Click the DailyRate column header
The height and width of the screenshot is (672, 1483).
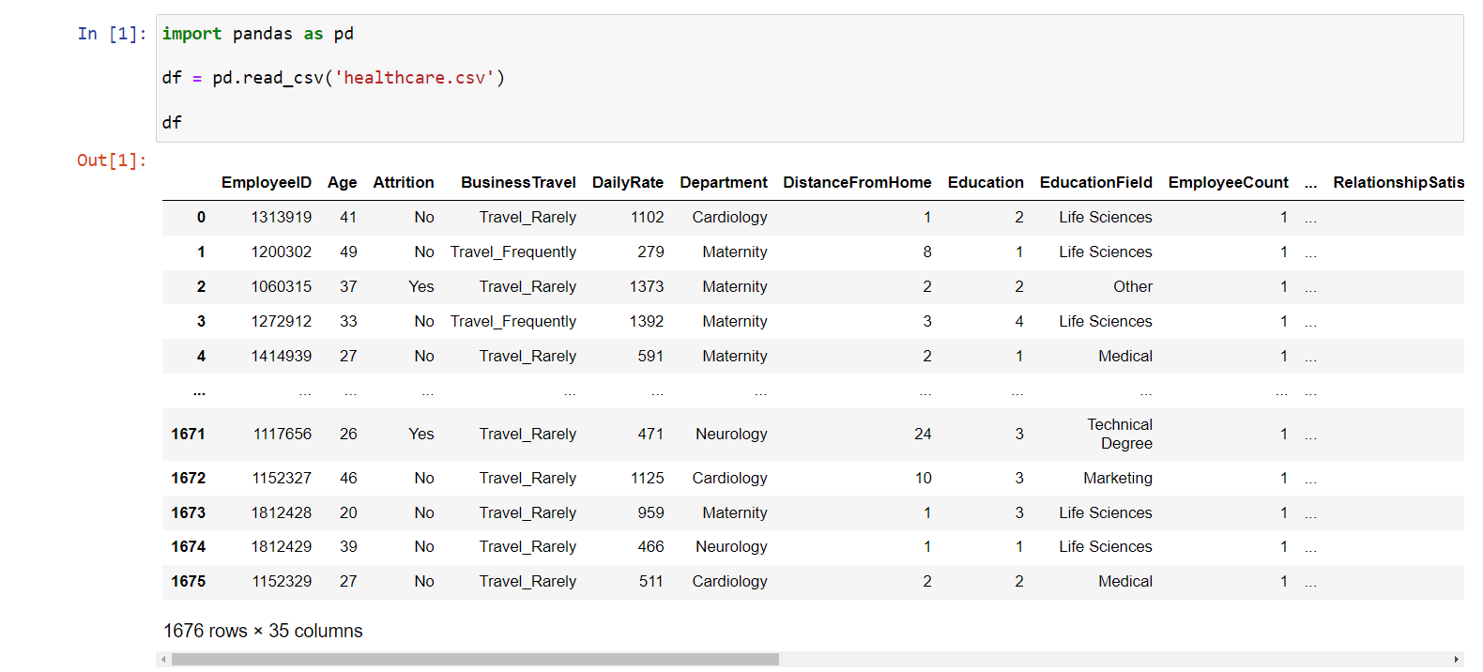click(627, 182)
